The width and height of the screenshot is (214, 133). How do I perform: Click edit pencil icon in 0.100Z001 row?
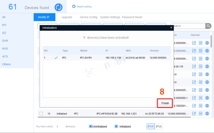(194, 106)
